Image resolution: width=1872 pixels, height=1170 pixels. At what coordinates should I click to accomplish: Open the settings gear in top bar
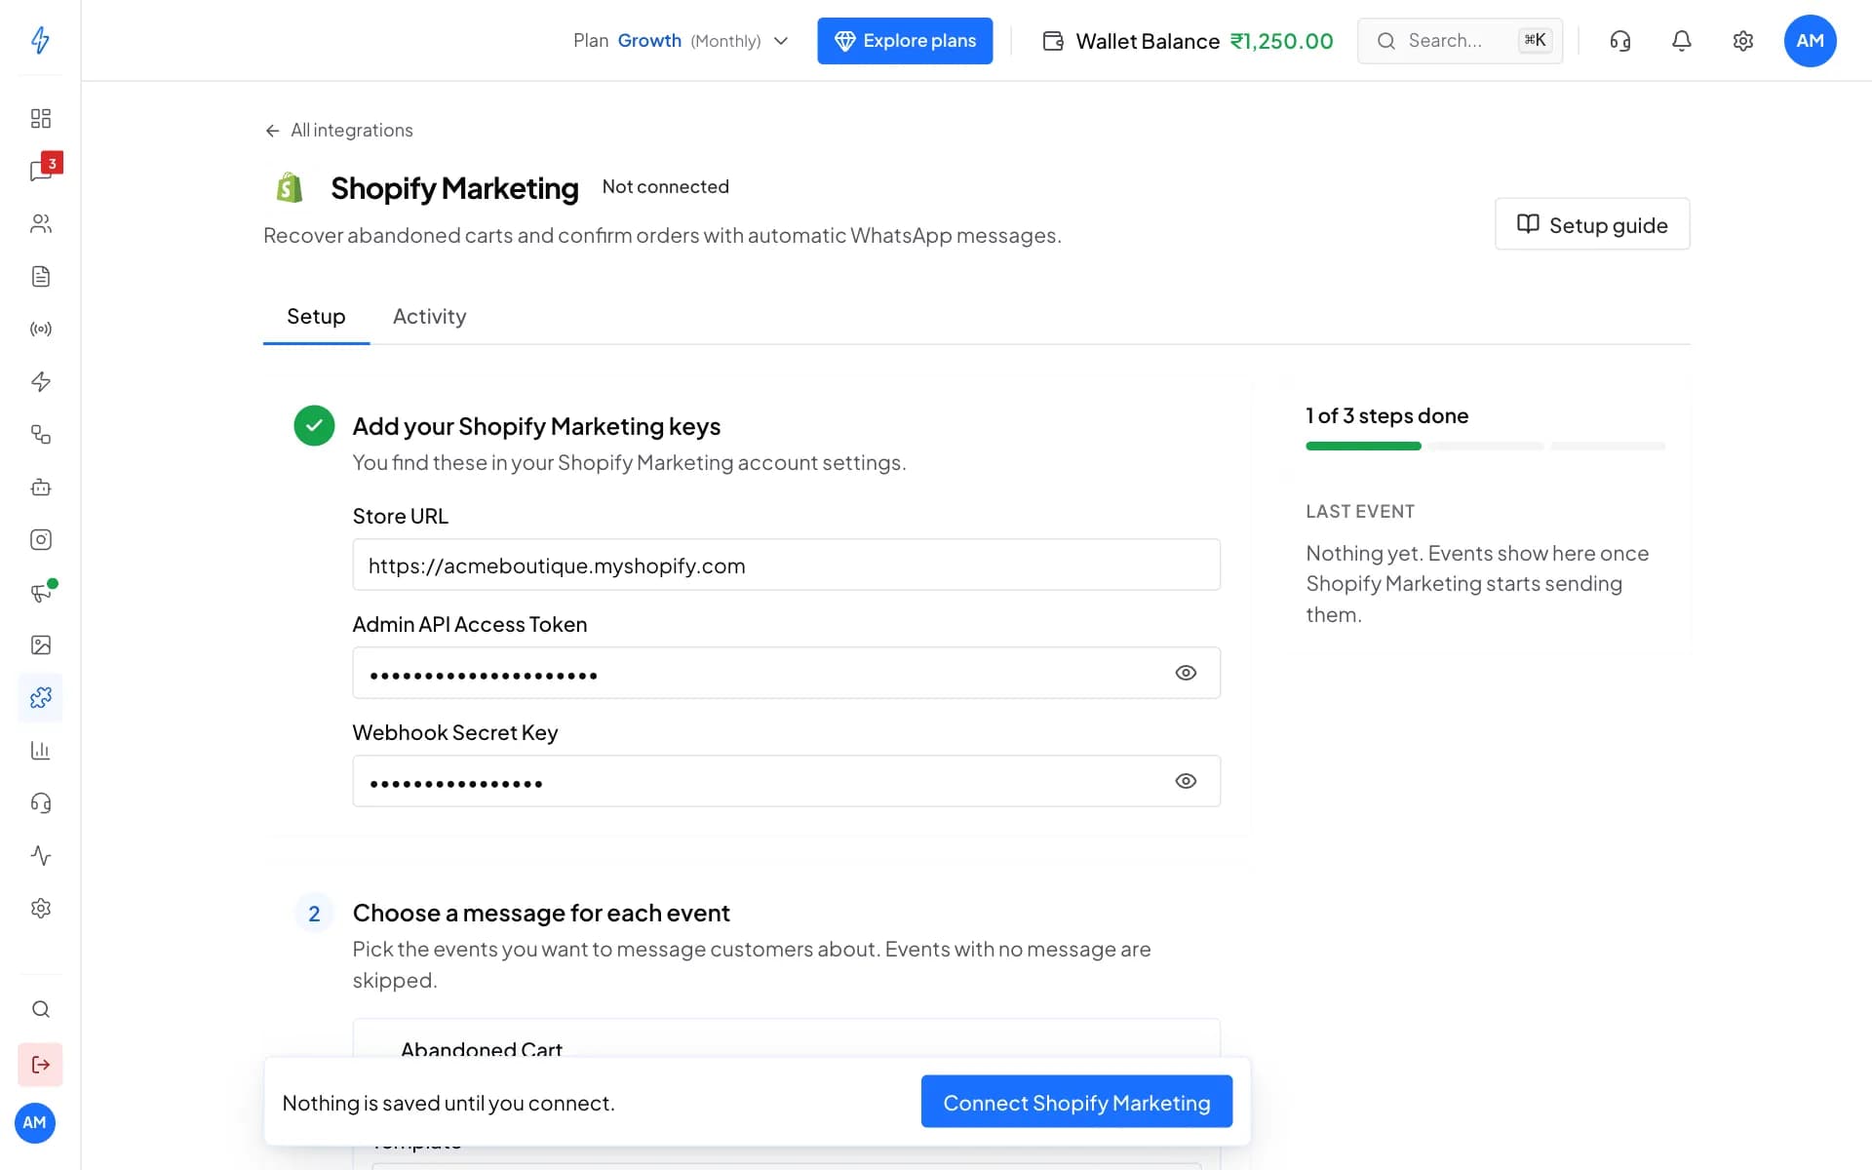[x=1742, y=41]
